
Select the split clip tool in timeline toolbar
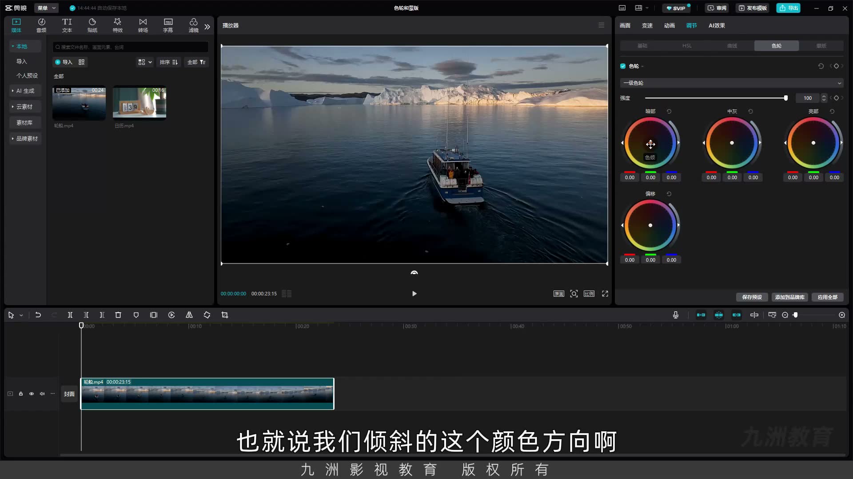70,315
